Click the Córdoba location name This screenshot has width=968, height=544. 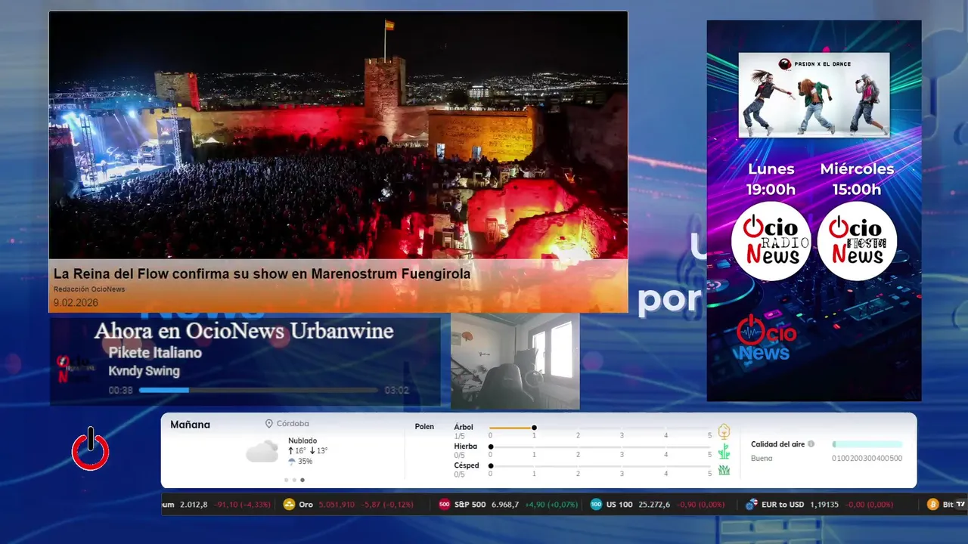coord(293,424)
